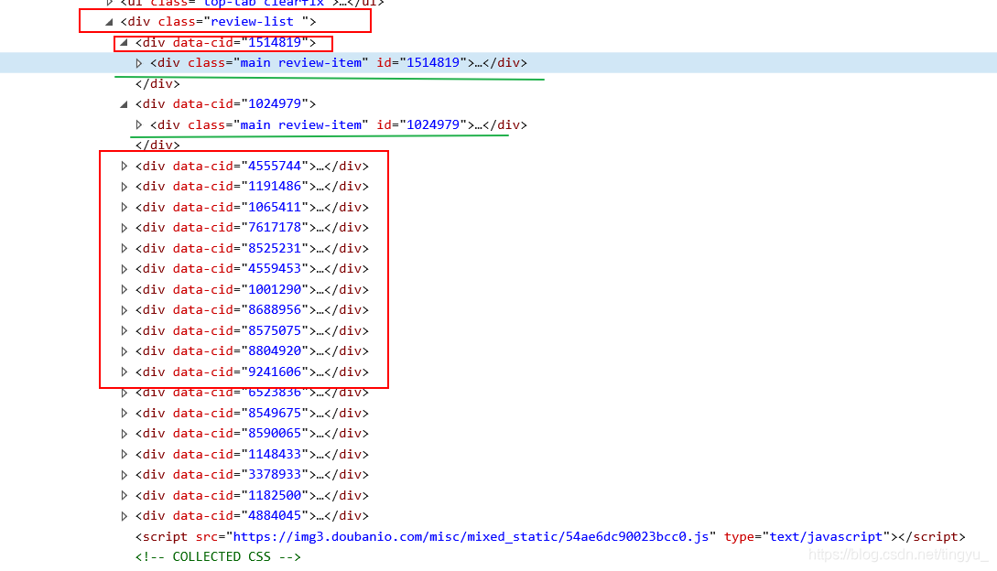997x571 pixels.
Task: Expand div data-cid 8549675
Action: click(124, 414)
